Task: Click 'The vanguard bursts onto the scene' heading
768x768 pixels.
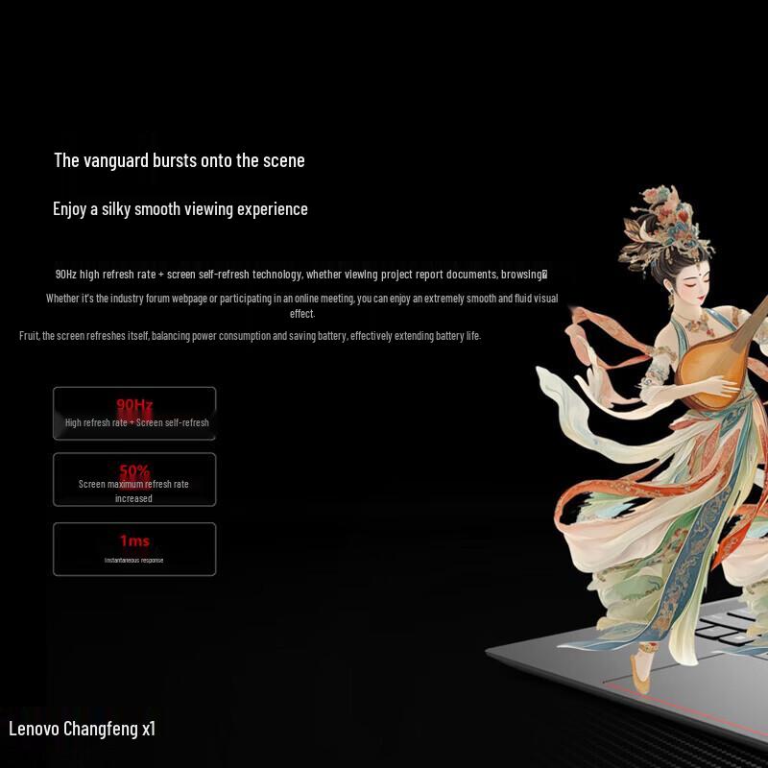Action: (180, 160)
